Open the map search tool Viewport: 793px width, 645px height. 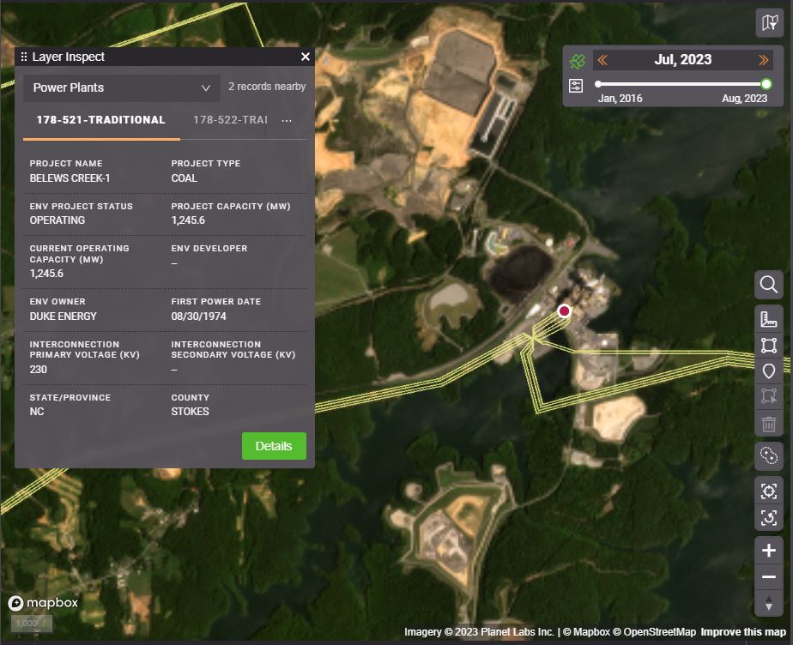(x=768, y=285)
